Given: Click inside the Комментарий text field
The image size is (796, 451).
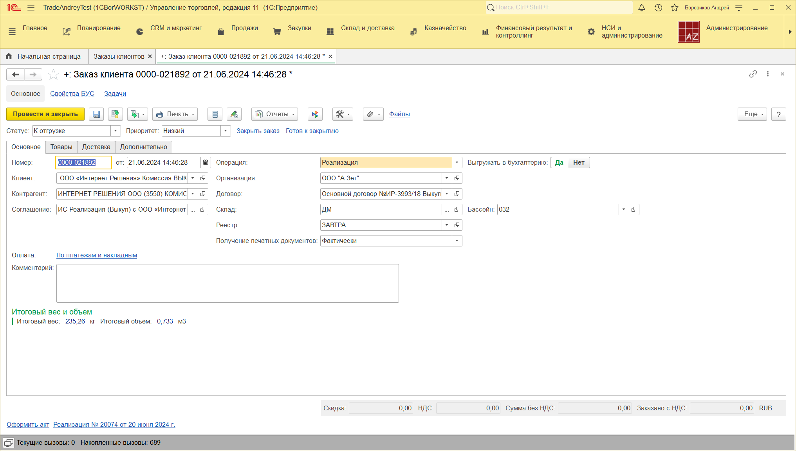Looking at the screenshot, I should pyautogui.click(x=227, y=283).
